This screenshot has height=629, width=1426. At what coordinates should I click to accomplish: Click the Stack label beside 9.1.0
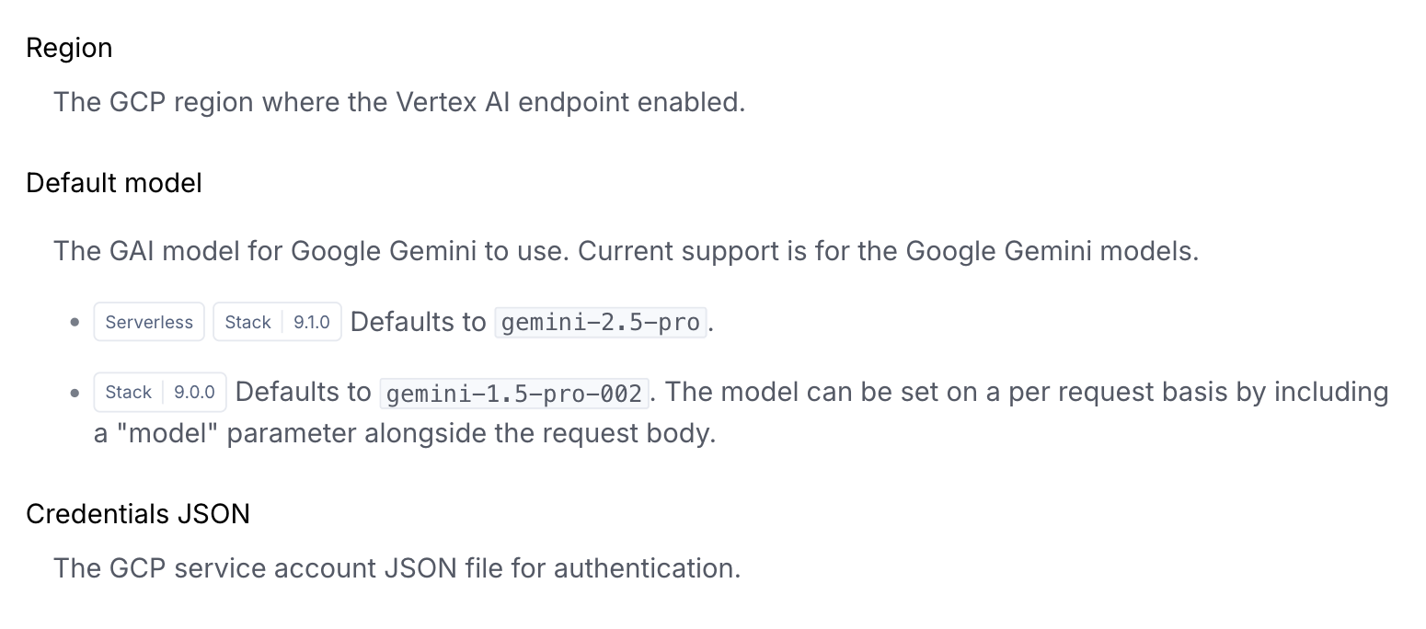click(x=247, y=322)
